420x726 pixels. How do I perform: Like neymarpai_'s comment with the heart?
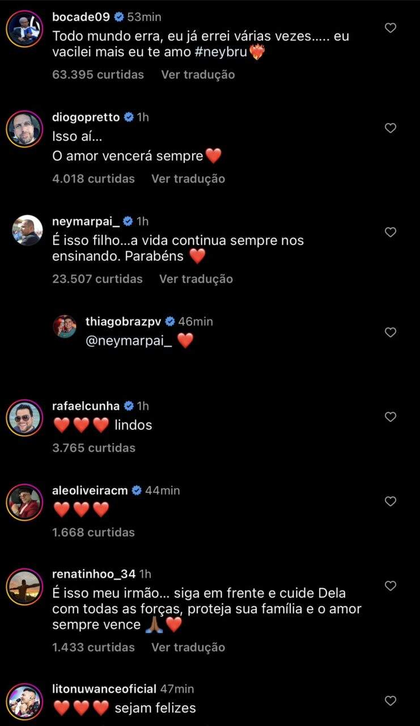pos(391,232)
